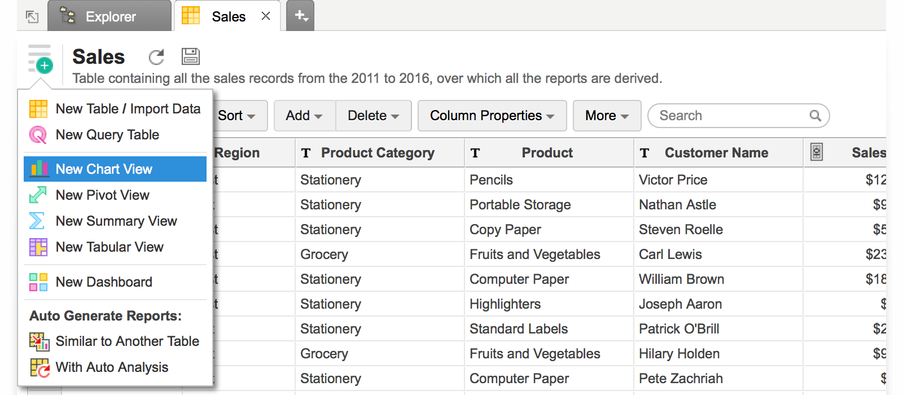Open the Delete dropdown button
903x395 pixels.
373,116
